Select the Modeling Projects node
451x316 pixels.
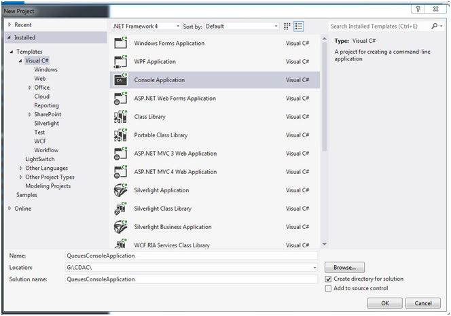pos(48,186)
